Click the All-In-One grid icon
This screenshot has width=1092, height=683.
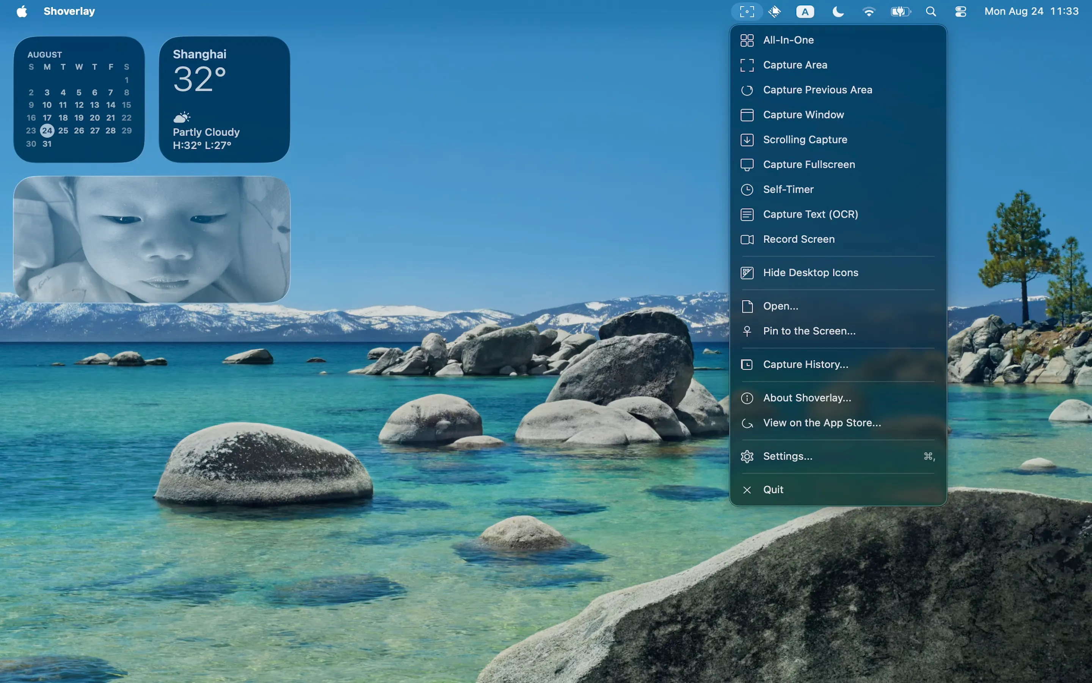click(x=747, y=40)
